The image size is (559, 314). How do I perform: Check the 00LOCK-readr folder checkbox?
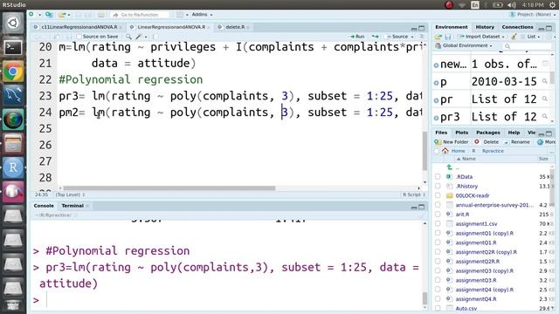(x=438, y=195)
